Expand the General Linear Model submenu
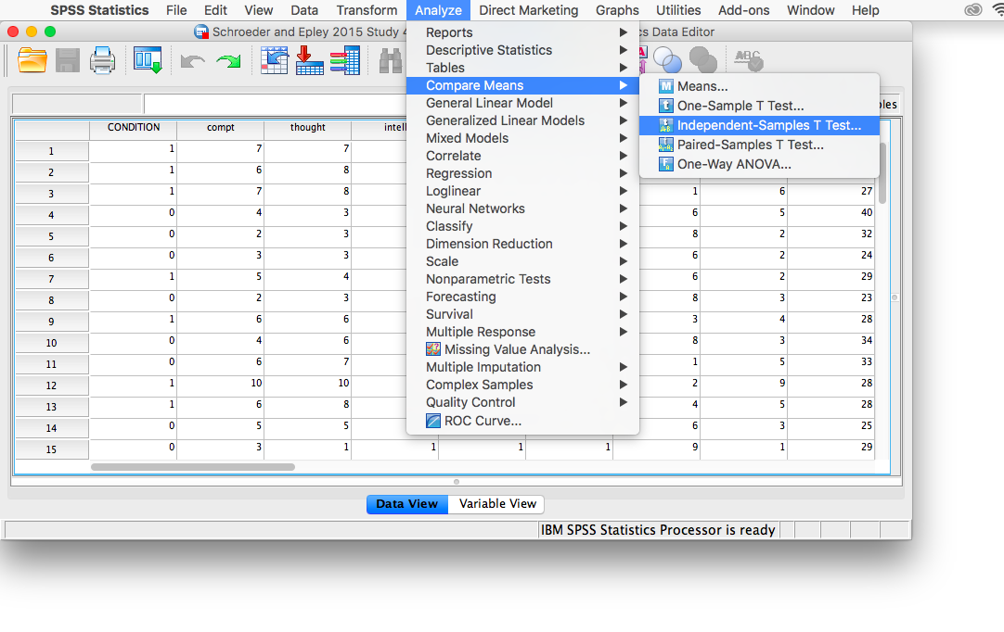Viewport: 1004px width, 632px height. (523, 103)
